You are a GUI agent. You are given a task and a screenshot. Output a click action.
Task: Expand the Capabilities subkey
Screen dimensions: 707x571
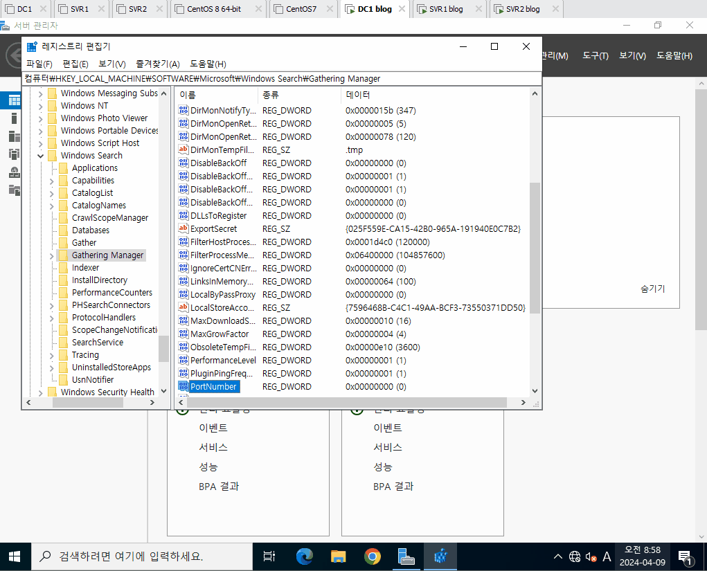tap(51, 181)
